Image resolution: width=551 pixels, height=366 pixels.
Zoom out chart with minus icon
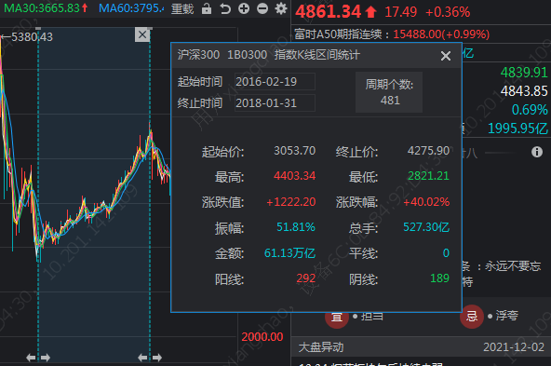262,8
